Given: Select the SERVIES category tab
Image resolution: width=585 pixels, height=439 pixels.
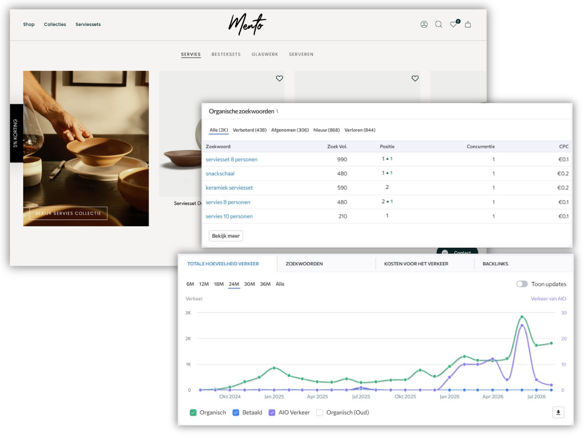Looking at the screenshot, I should (x=191, y=55).
